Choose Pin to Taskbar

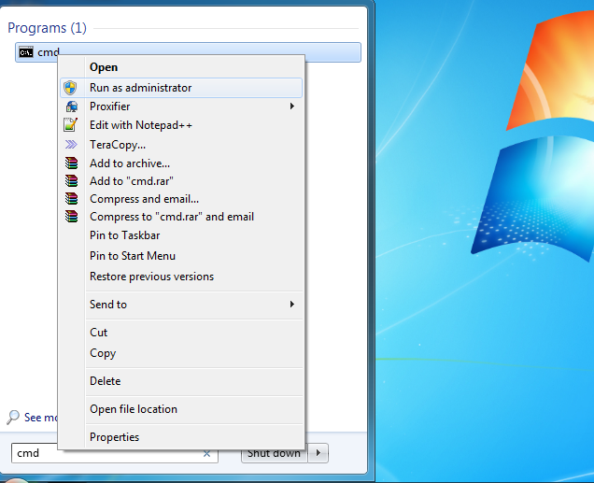tap(182, 235)
